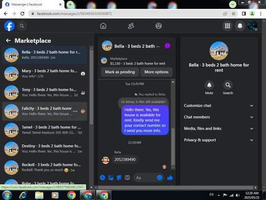Go to Home feed icon

click(103, 26)
